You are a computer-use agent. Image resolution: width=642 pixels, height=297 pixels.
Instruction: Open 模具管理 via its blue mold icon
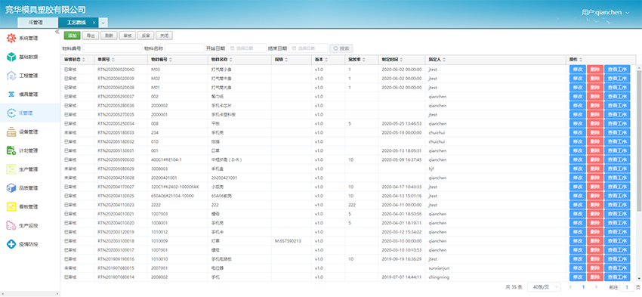tap(11, 94)
